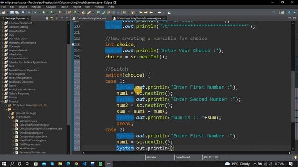
Task: Toggle Link with Editor in Package Explorer
Action: 52,19
